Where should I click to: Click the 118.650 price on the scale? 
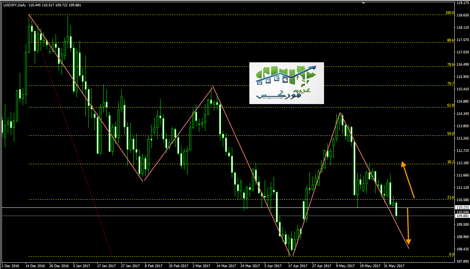[463, 15]
